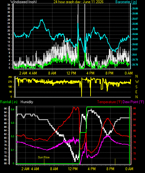145x173 pixels.
Task: Click "20" on the windspeed axis
Action: (9, 31)
